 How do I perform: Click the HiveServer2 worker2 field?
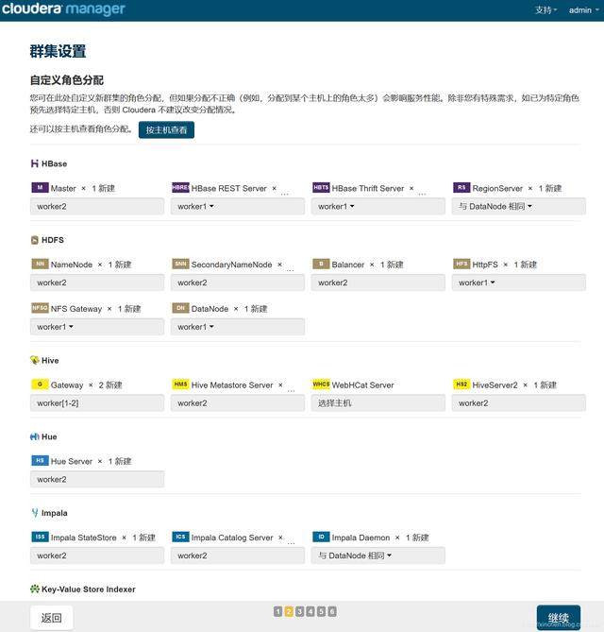[519, 403]
